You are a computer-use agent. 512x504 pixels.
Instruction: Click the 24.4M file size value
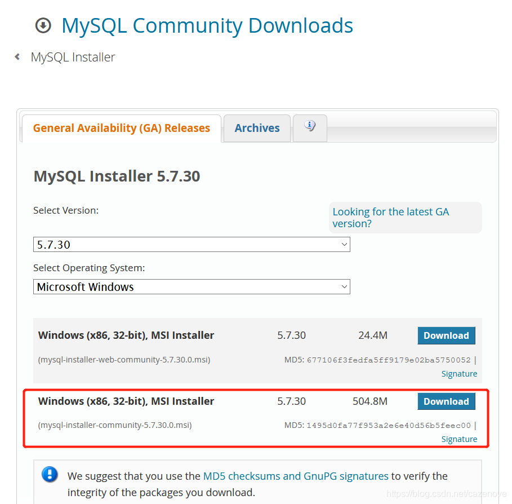[x=373, y=335]
